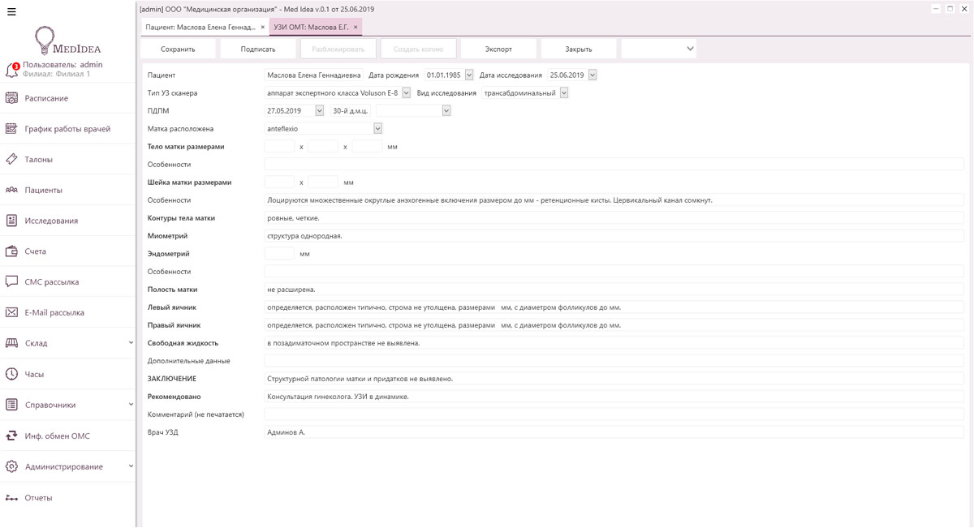Click the Разблокировать button
The image size is (974, 528).
(338, 49)
